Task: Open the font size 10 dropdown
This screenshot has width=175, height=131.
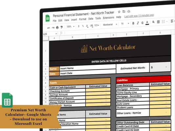Action: 125,24
